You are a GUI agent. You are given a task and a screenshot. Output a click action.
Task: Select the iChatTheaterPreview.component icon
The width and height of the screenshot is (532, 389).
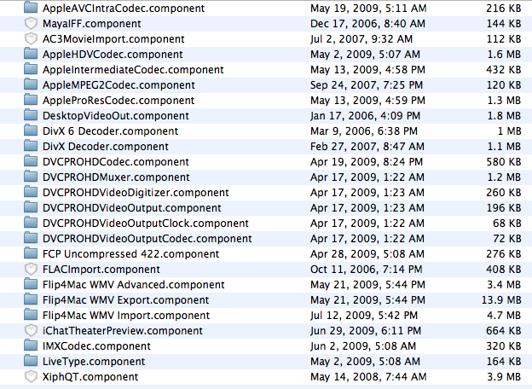pyautogui.click(x=31, y=331)
